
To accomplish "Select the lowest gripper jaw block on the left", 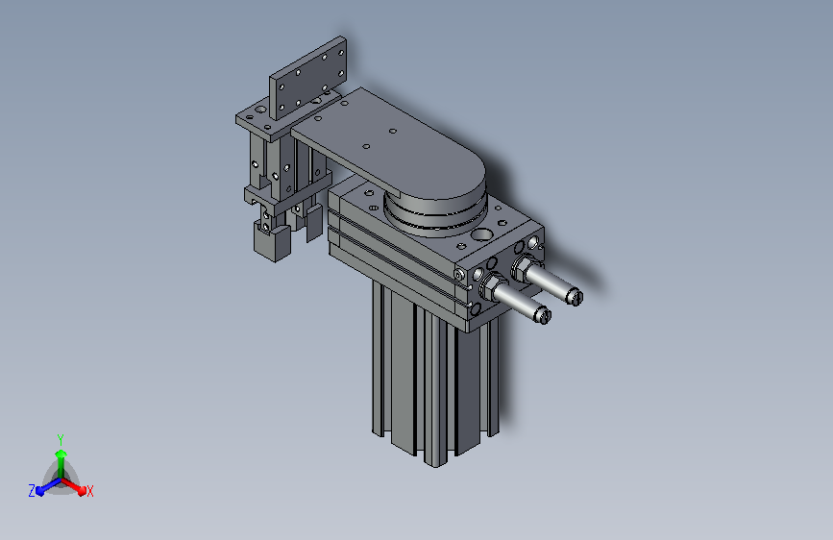I will click(x=273, y=243).
